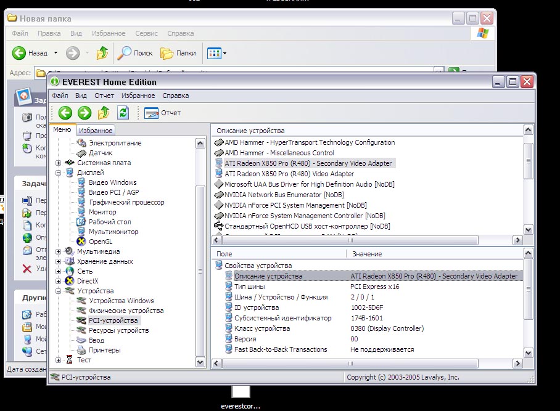Click the tree panel scroll up arrow
This screenshot has height=411, width=560.
[x=200, y=144]
